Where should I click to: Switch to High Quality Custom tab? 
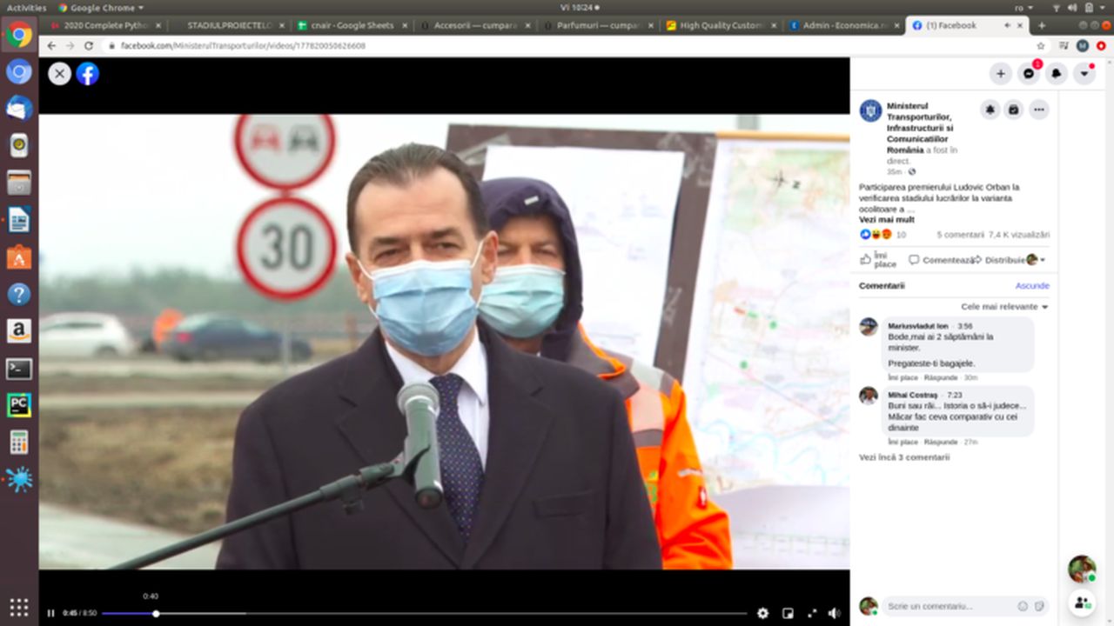(721, 25)
